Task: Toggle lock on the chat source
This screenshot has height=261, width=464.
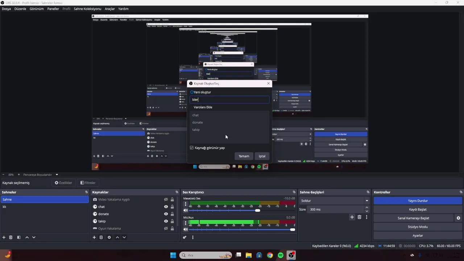Action: 172,207
